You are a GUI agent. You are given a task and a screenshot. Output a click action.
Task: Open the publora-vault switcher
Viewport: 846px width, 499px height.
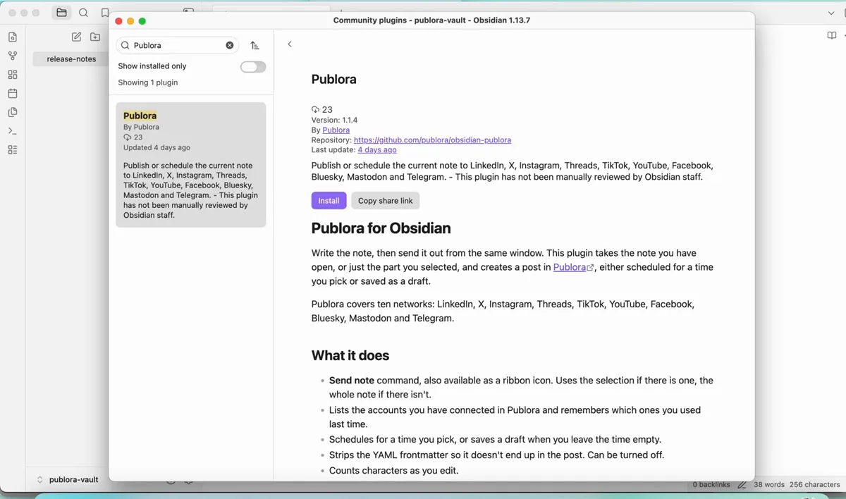click(68, 479)
